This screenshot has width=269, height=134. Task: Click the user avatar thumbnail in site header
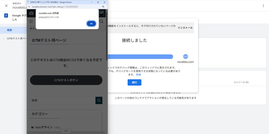point(101,13)
